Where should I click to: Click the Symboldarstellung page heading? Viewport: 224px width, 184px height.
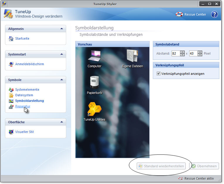click(94, 28)
